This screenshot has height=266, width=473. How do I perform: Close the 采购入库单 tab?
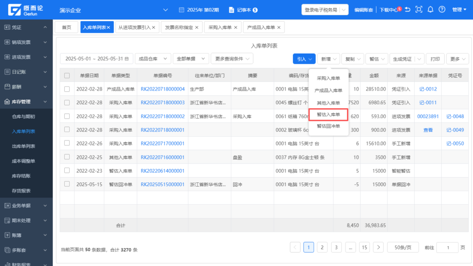click(x=236, y=28)
